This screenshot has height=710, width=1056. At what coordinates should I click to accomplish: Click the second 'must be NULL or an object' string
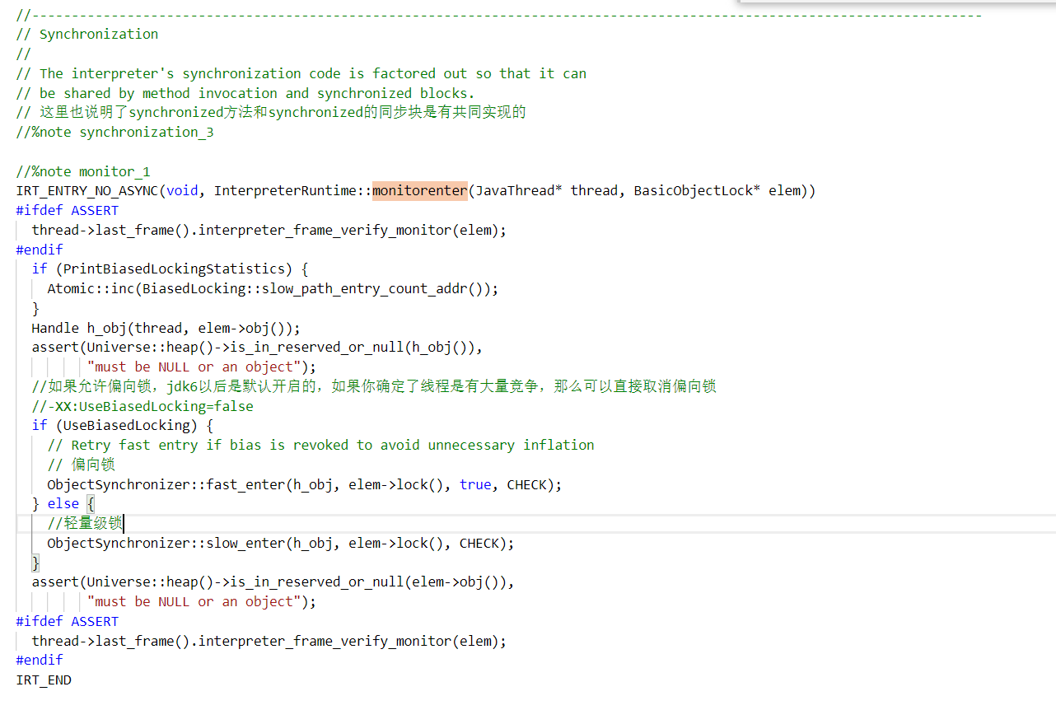pyautogui.click(x=194, y=602)
